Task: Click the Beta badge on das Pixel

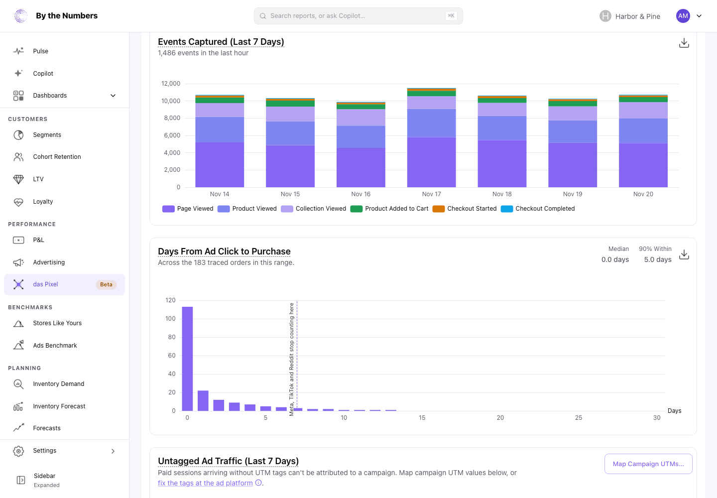Action: point(106,285)
